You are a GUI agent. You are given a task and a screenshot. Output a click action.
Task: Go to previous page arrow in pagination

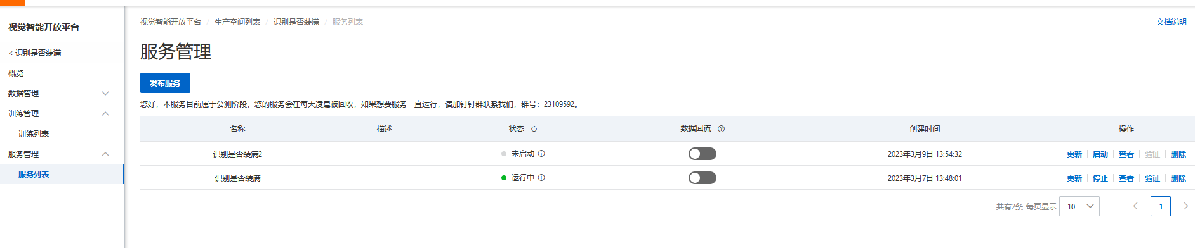pos(1135,206)
